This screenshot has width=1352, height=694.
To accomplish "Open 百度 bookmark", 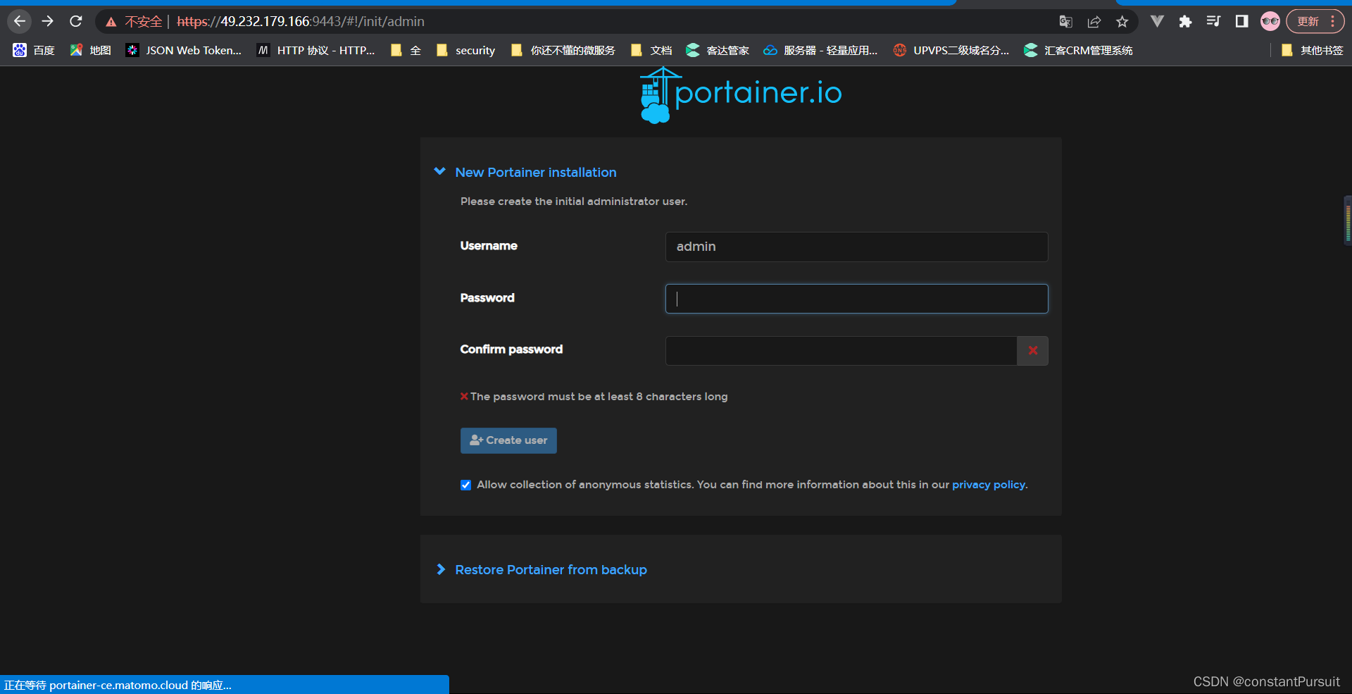I will click(x=34, y=50).
